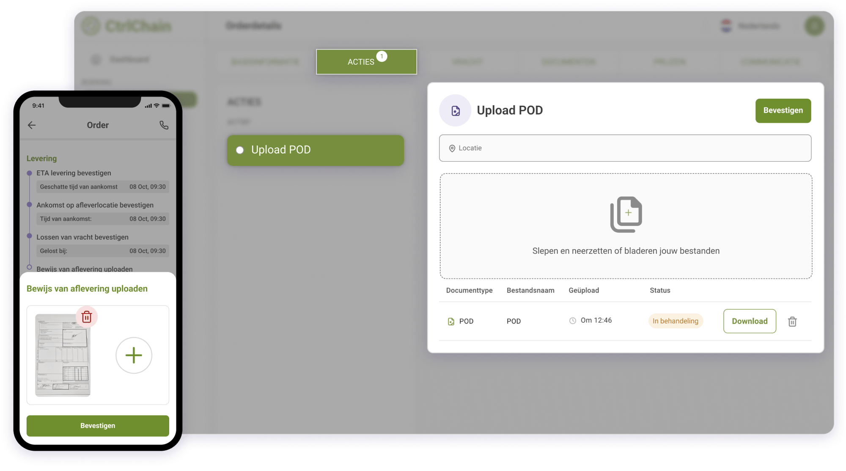This screenshot has width=846, height=471.
Task: Click the delete trash icon on mobile upload
Action: (x=86, y=317)
